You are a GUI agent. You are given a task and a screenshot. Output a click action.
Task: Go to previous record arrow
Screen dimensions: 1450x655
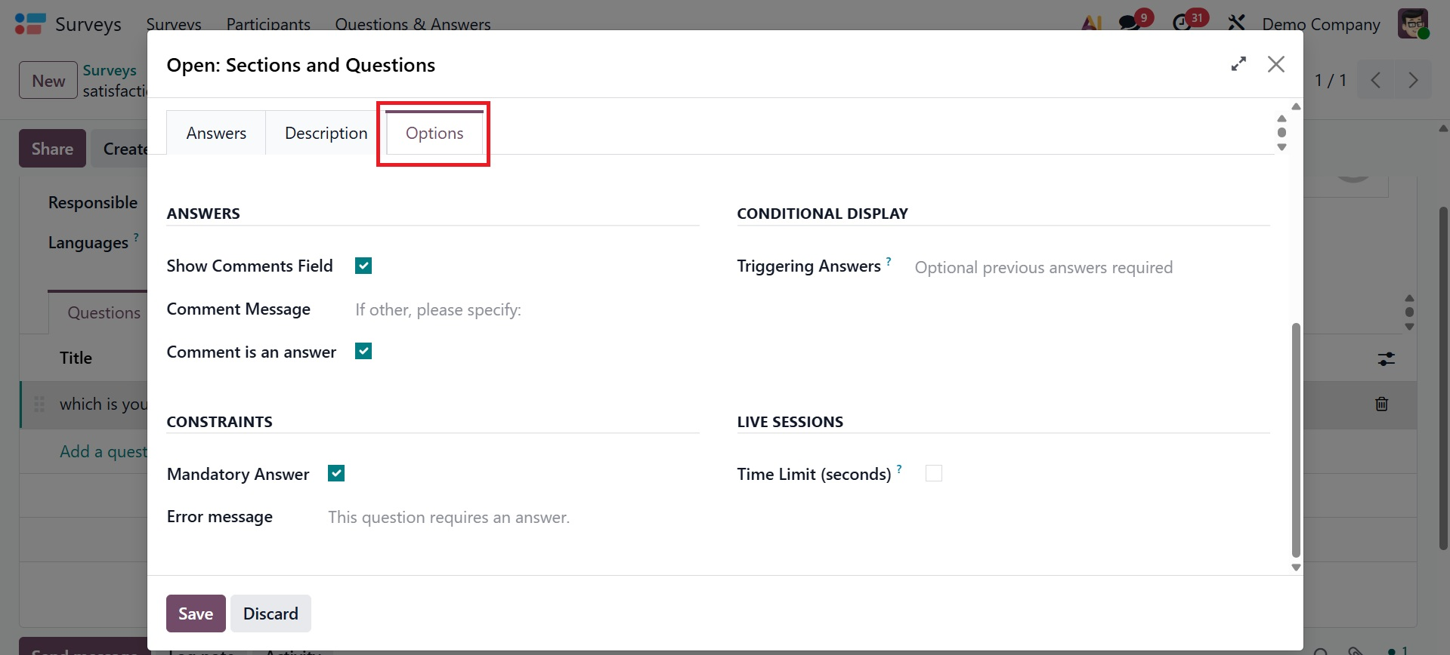1376,80
